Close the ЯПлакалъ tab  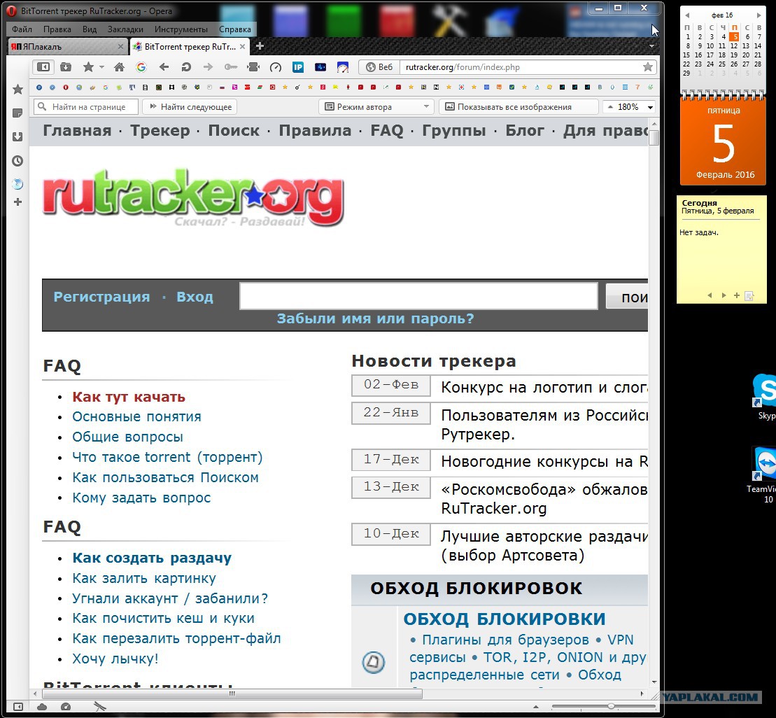[120, 46]
